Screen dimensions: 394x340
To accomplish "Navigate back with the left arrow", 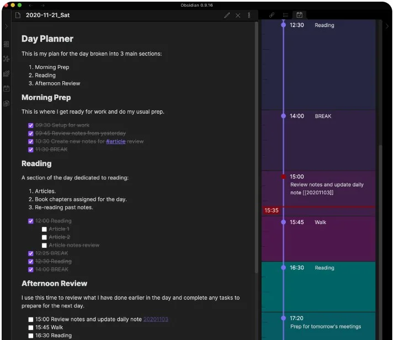I will pyautogui.click(x=30, y=6).
